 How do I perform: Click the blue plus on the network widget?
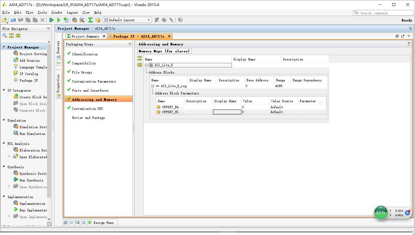(x=407, y=213)
